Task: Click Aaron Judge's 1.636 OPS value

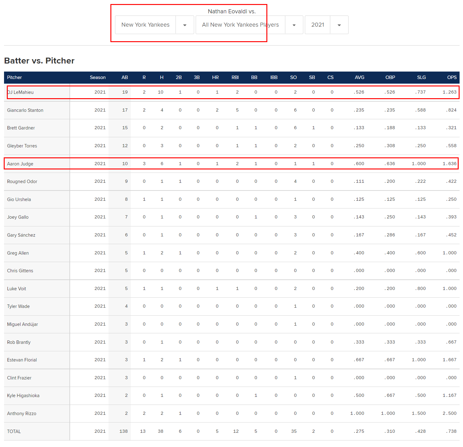Action: (x=449, y=164)
